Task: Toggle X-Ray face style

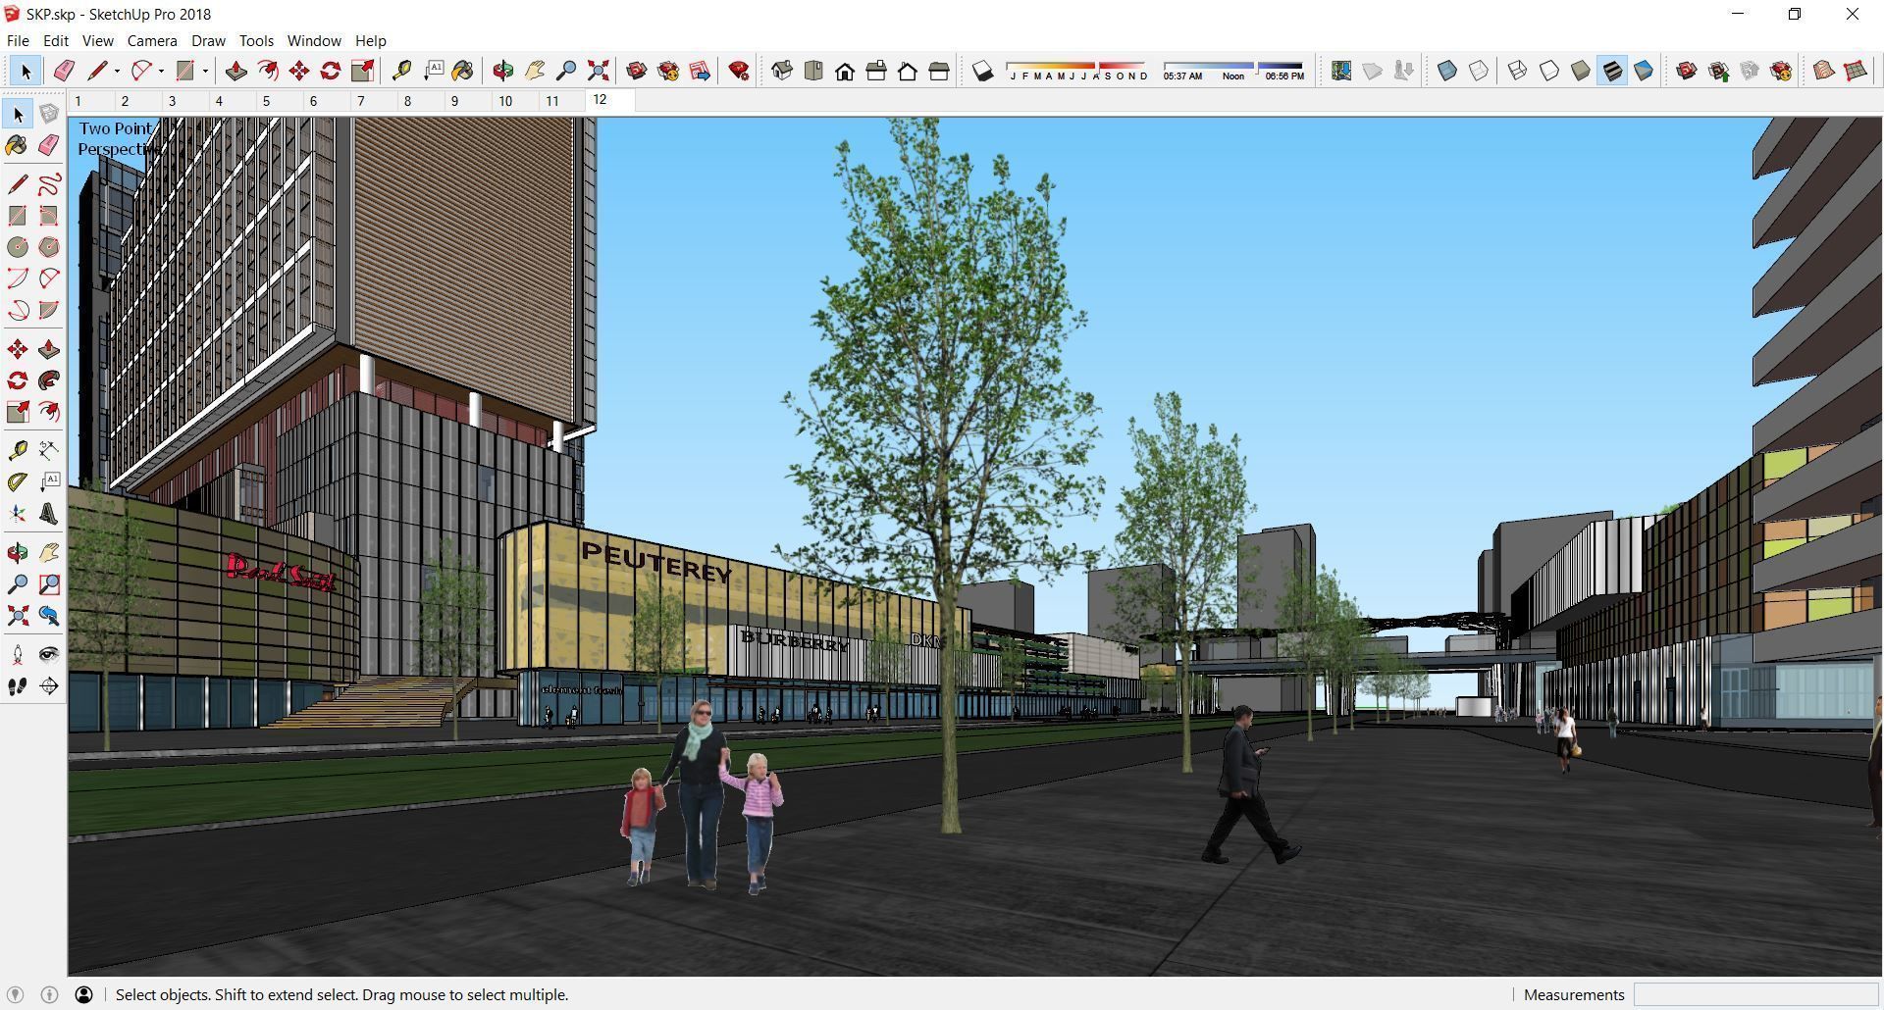Action: (1447, 71)
